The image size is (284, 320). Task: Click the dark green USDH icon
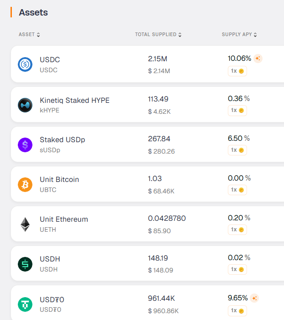coord(25,264)
